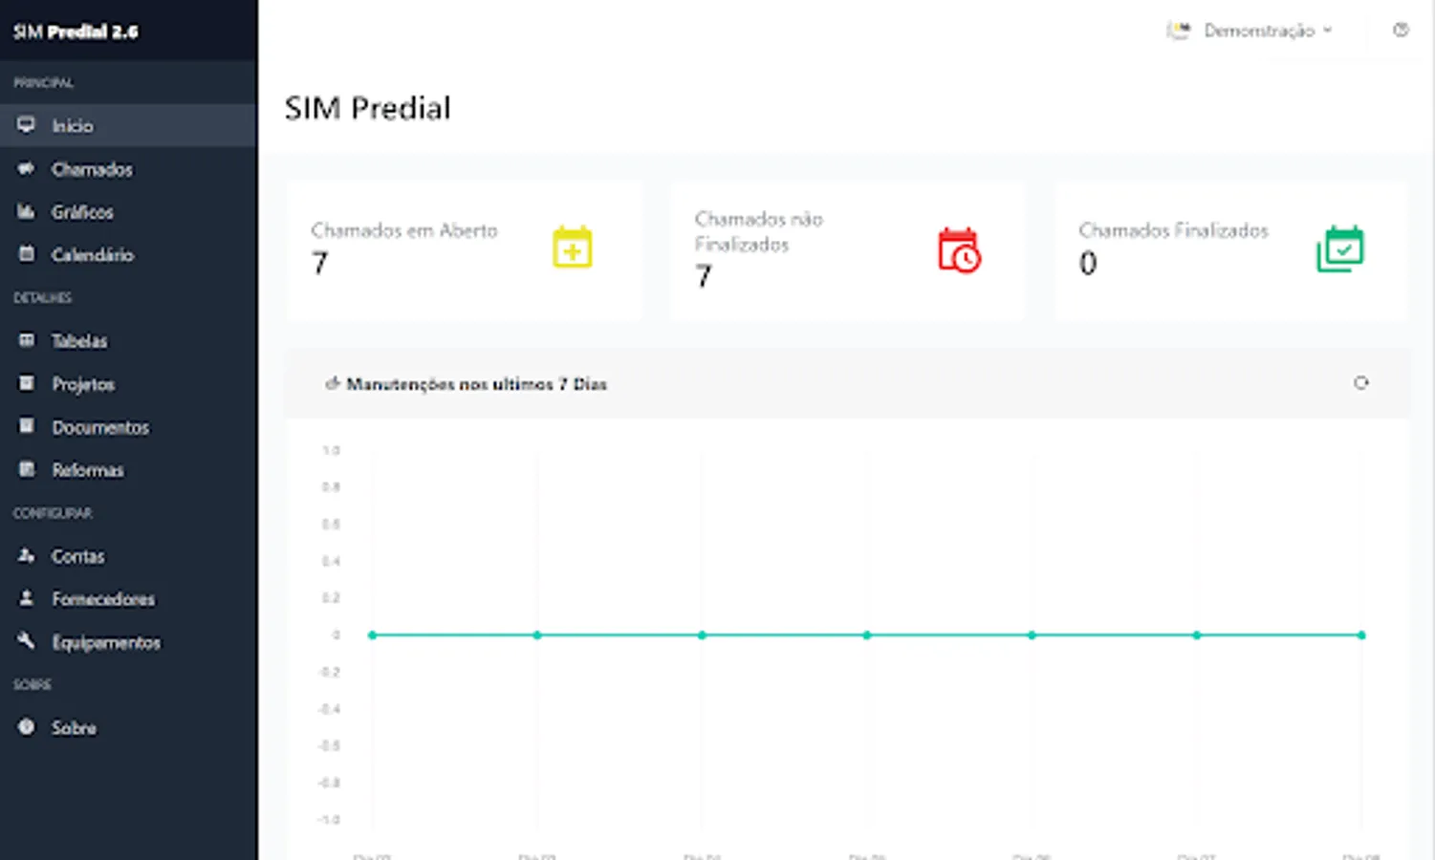
Task: Click the last data point on chart line
Action: 1361,634
